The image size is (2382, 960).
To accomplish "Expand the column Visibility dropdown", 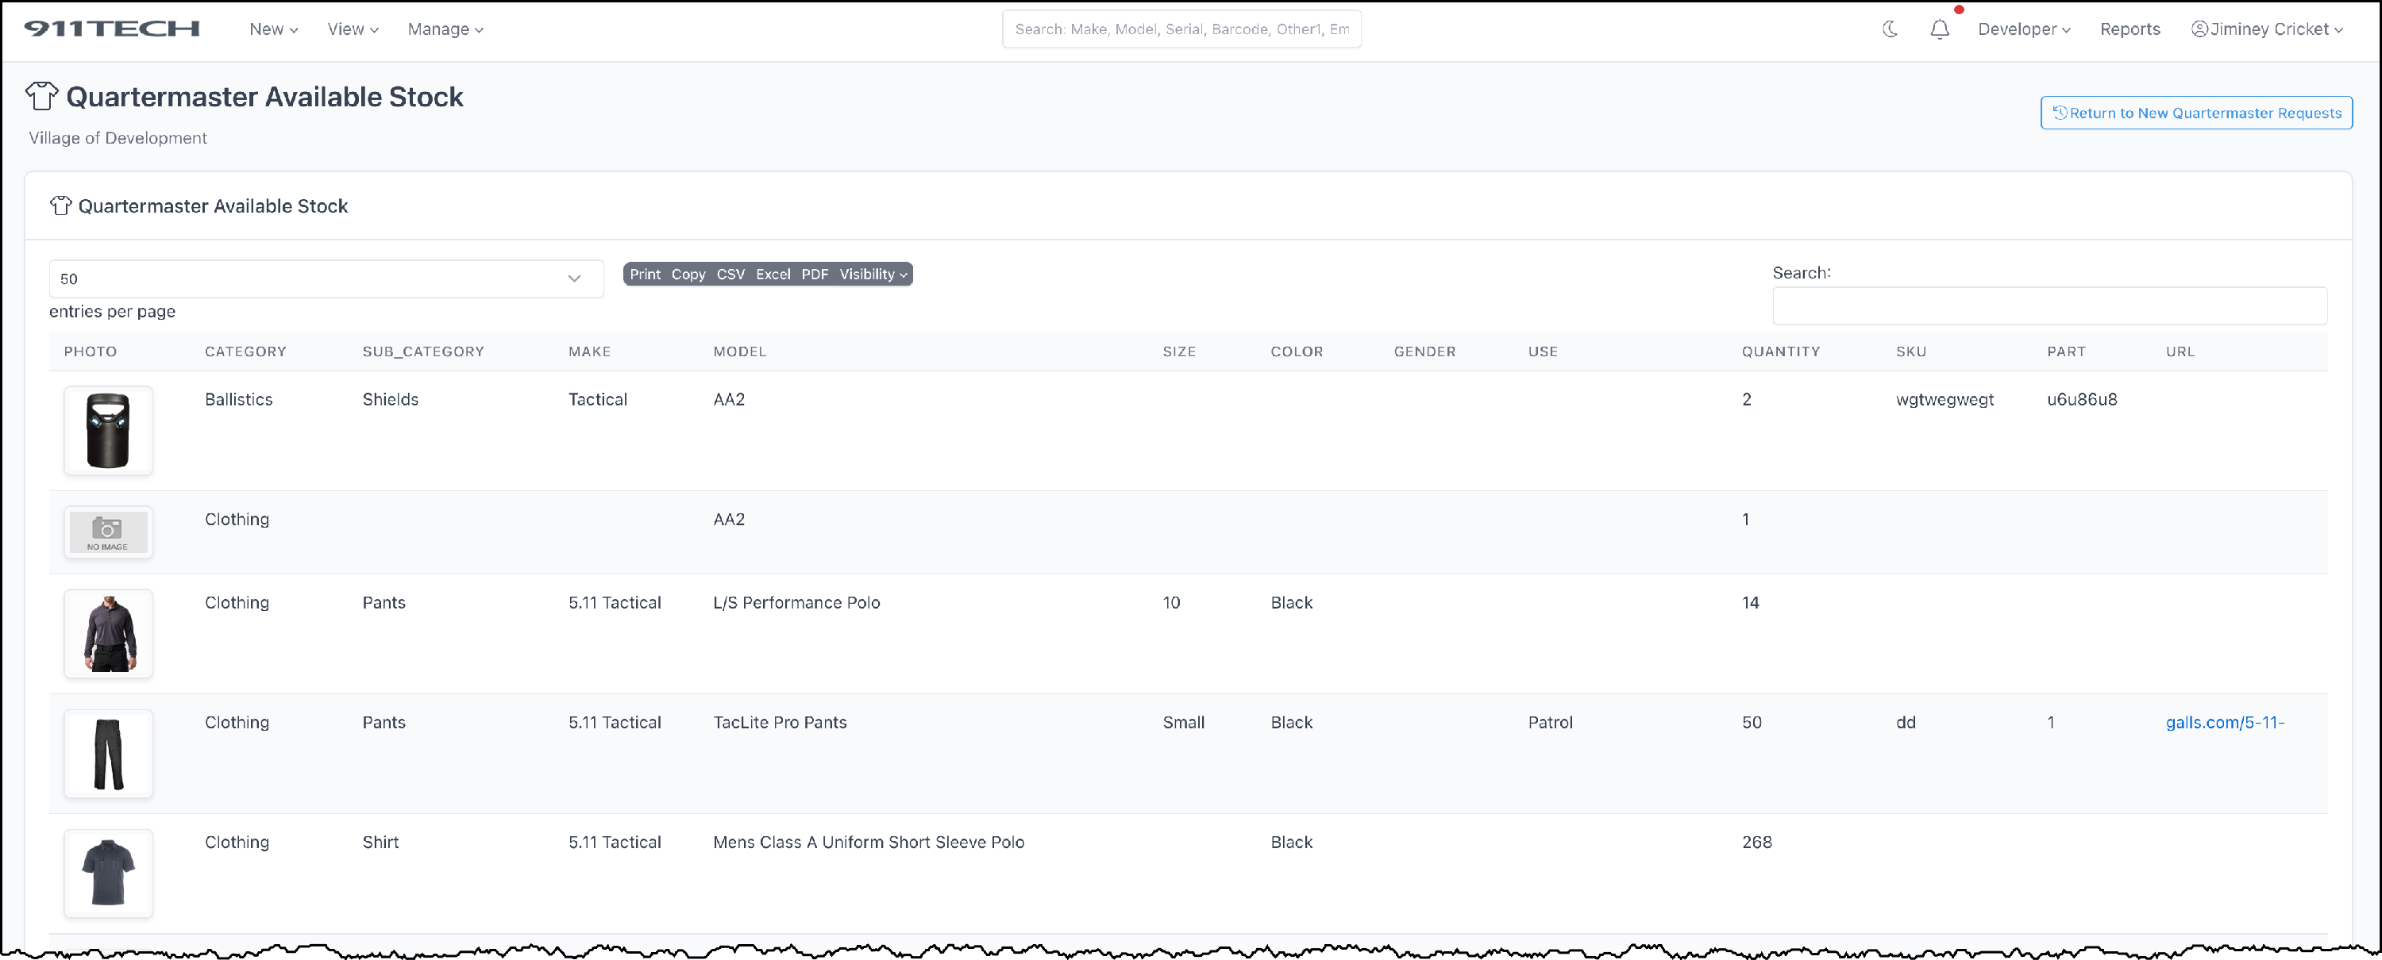I will 872,275.
